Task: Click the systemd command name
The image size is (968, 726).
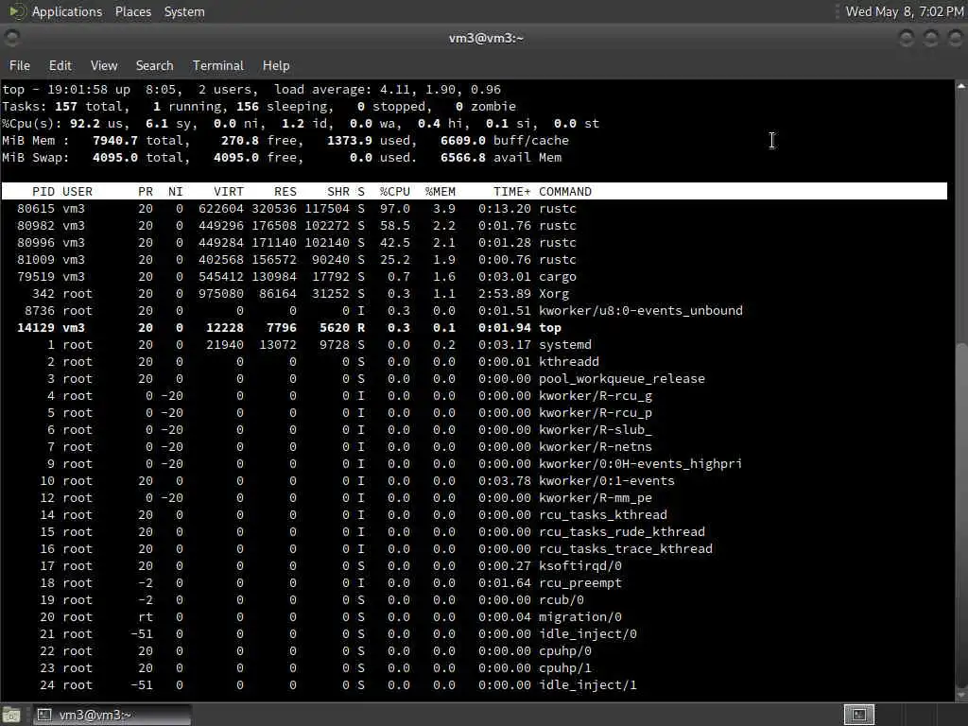Action: [x=565, y=344]
